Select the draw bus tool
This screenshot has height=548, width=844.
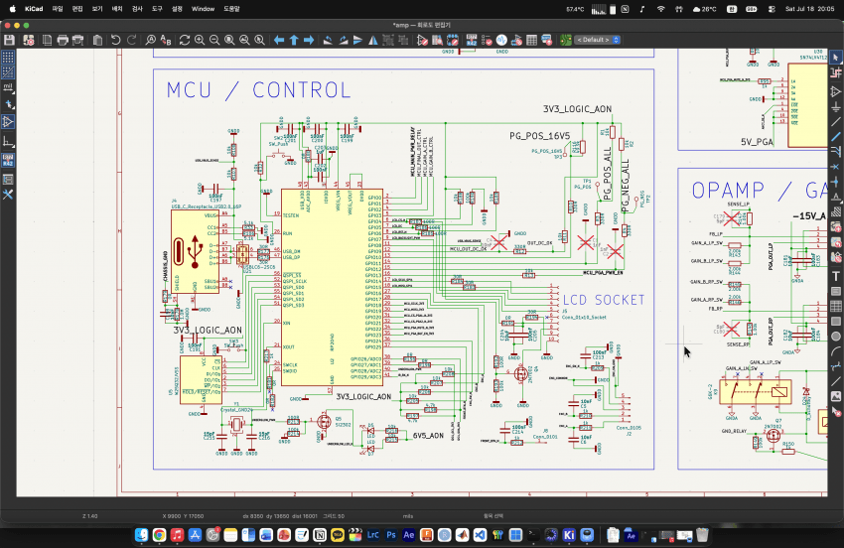[835, 137]
